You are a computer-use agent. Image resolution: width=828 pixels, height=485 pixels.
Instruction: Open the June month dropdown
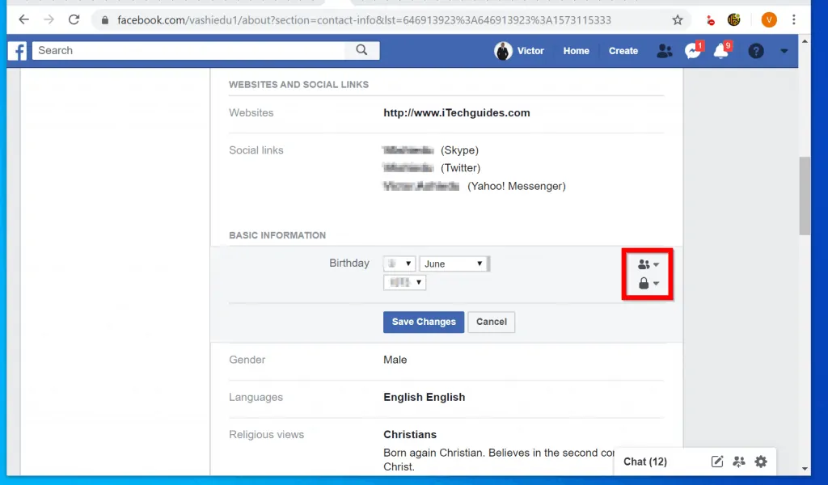[x=453, y=263]
